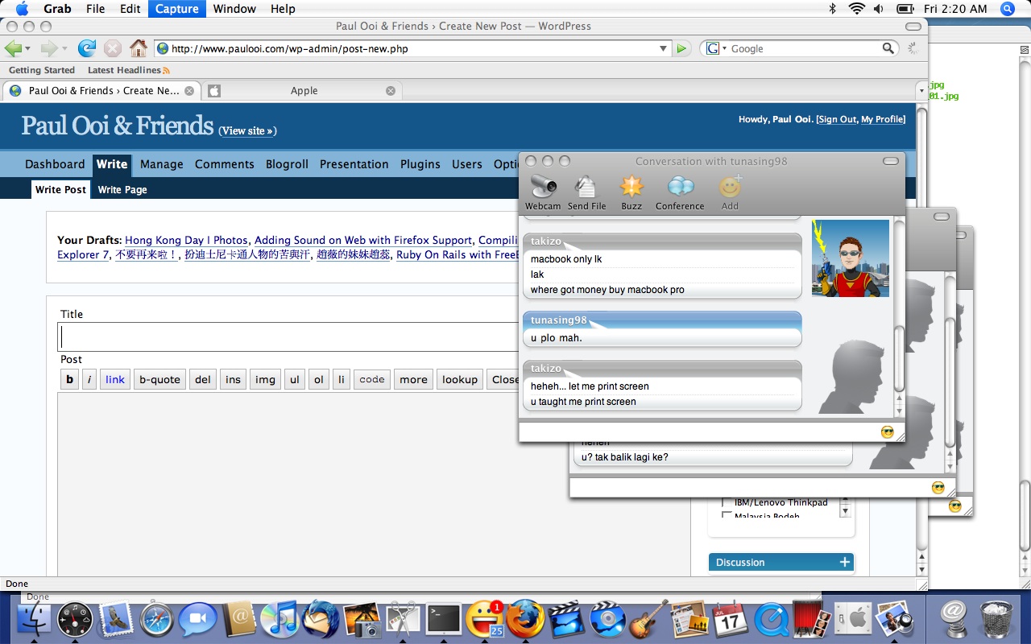1031x644 pixels.
Task: Open Thunderbird in the Dock
Action: coord(321,618)
